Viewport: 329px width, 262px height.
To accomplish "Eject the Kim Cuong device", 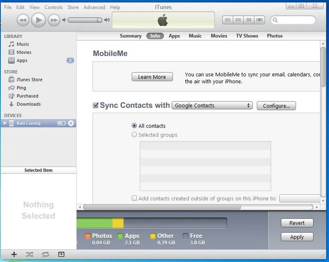I will (71, 124).
